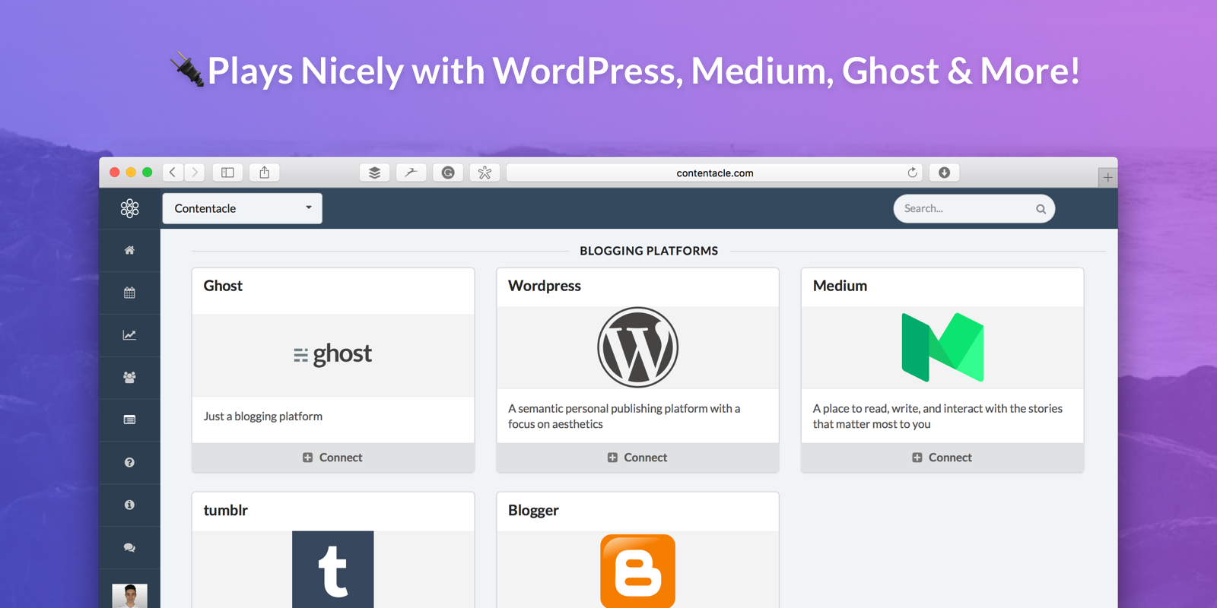
Task: Open the Analytics line chart sidebar icon
Action: 129,335
